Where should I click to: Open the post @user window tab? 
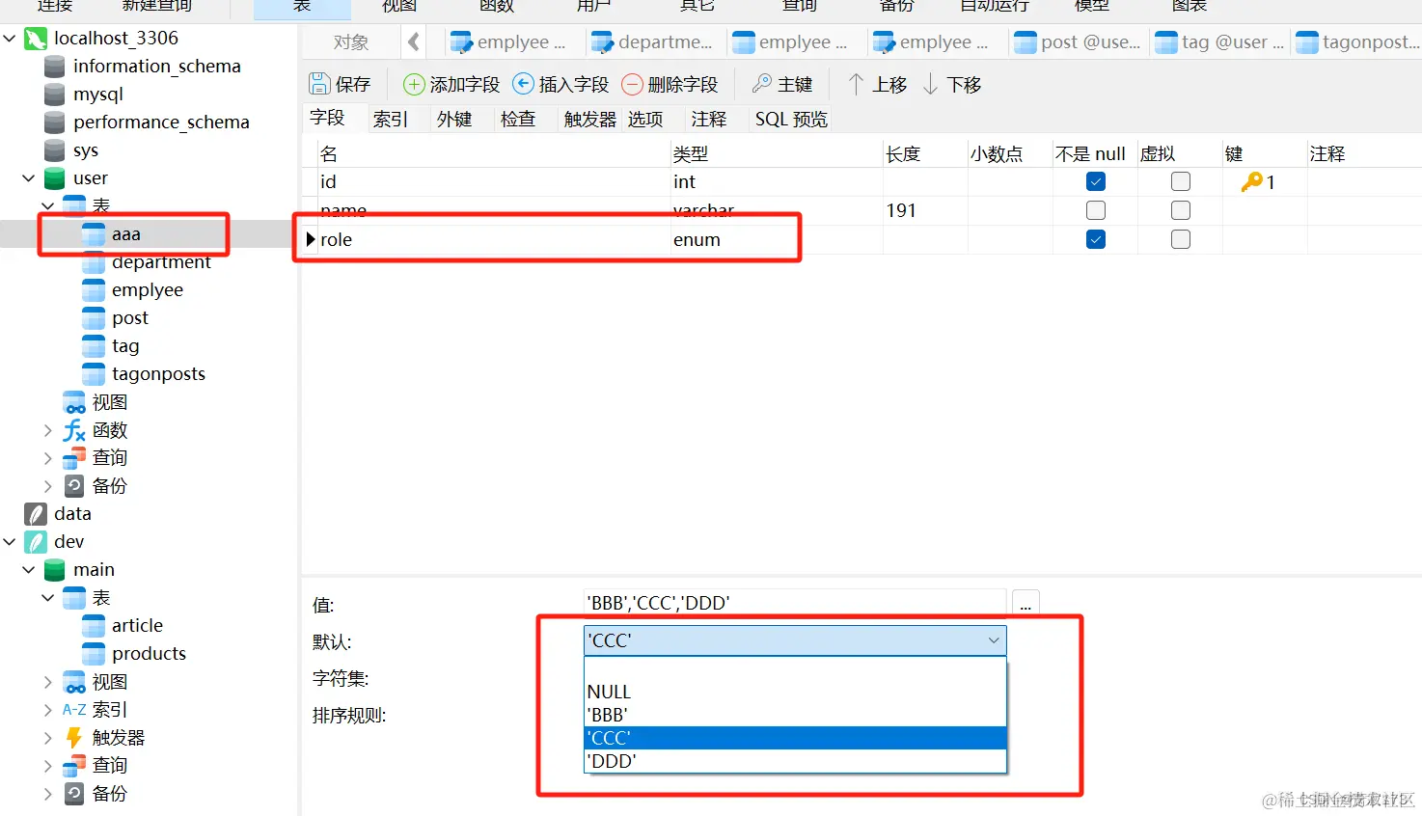point(1079,42)
